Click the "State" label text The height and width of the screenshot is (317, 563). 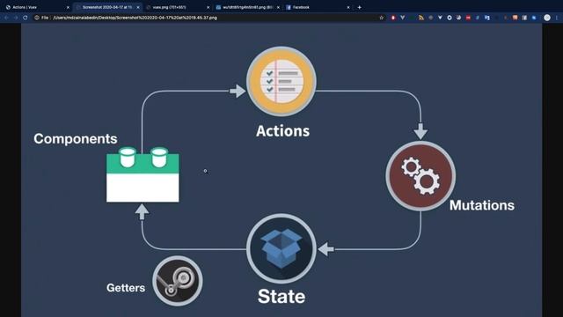tap(281, 297)
